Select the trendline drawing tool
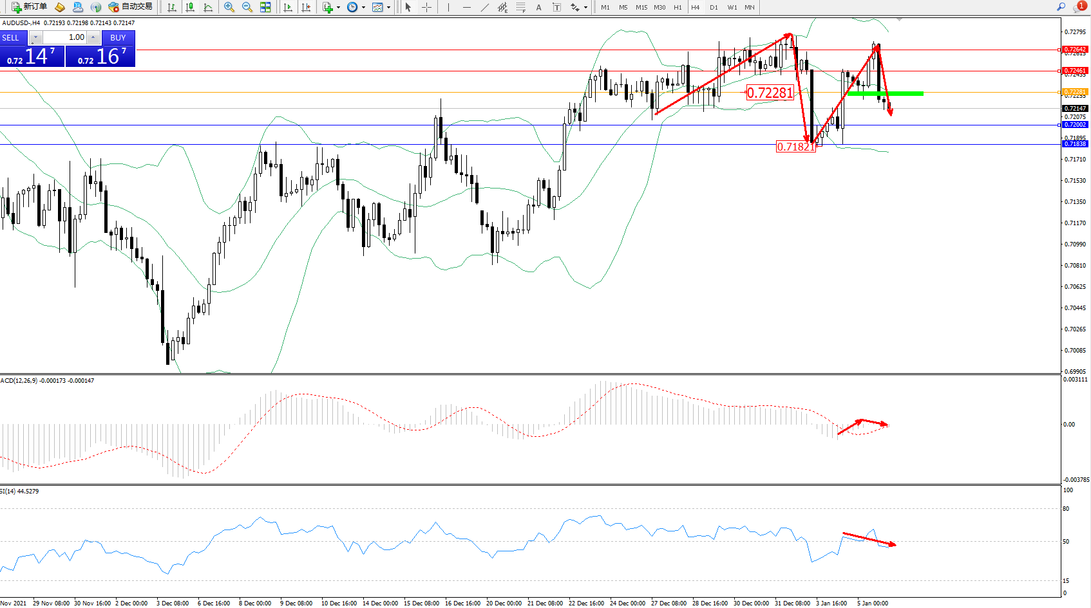1091x608 pixels. 484,7
